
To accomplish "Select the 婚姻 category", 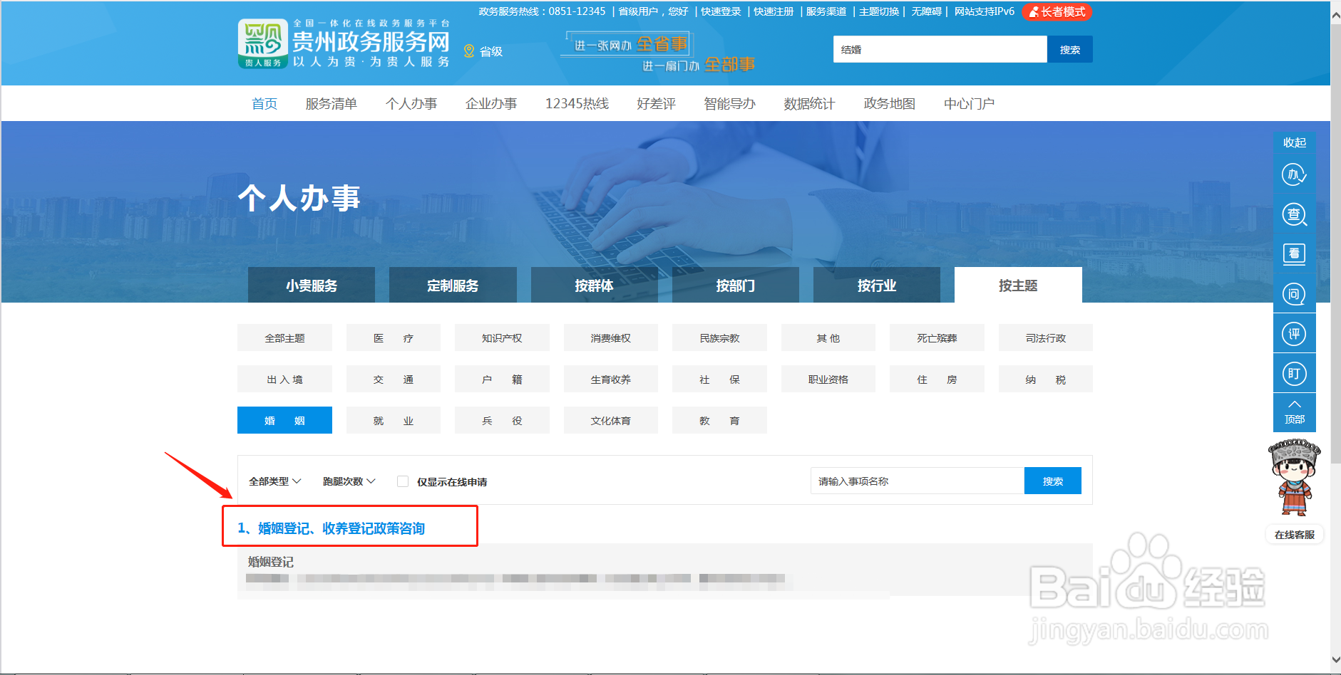I will pos(284,420).
